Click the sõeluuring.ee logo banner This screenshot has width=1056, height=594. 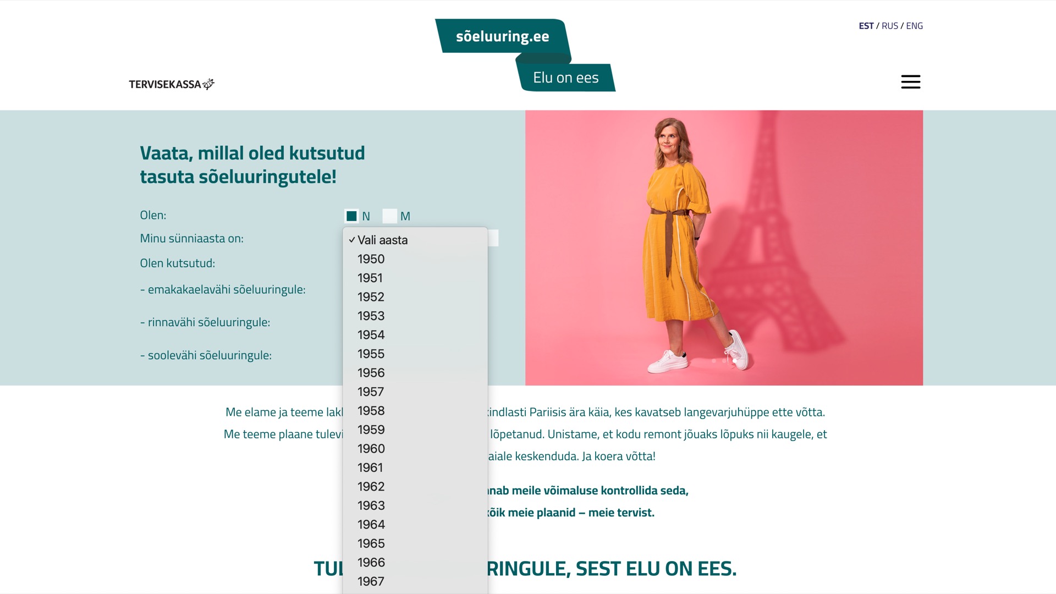pyautogui.click(x=503, y=36)
